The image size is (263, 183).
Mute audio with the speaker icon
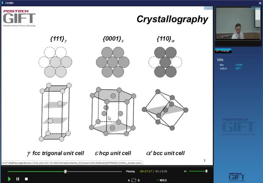pyautogui.click(x=185, y=171)
